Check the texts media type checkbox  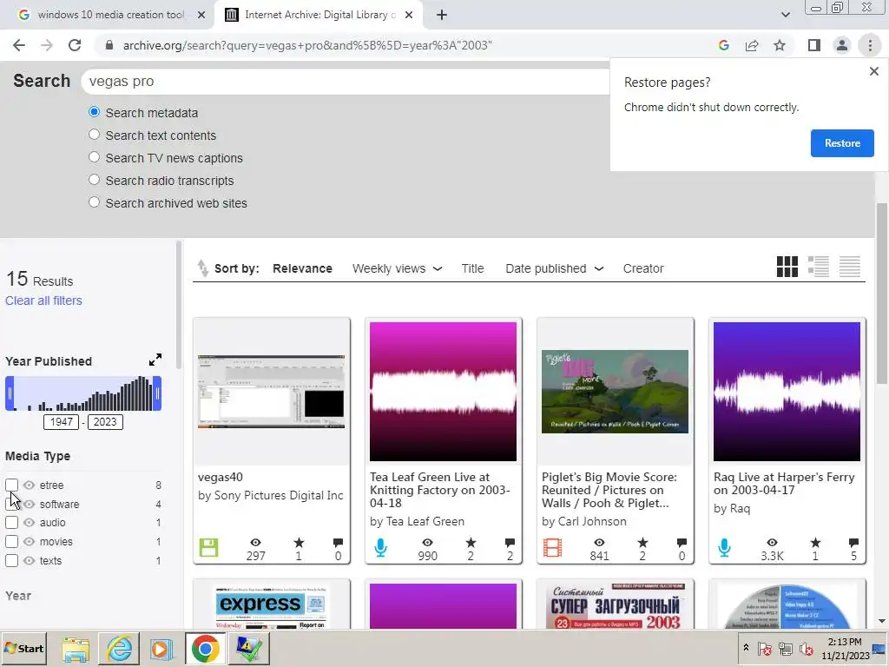pyautogui.click(x=11, y=560)
